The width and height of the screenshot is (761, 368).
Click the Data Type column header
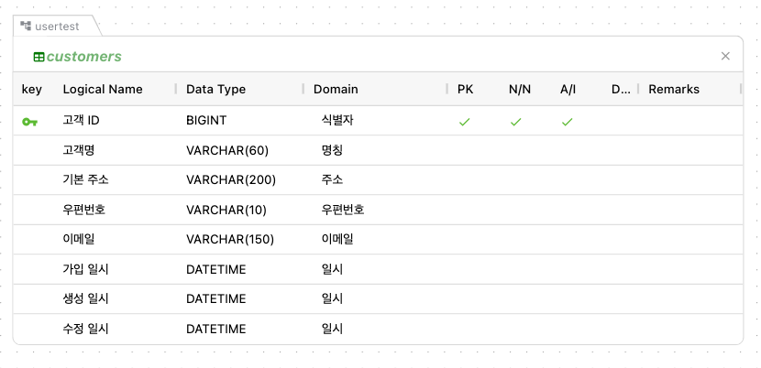tap(216, 89)
